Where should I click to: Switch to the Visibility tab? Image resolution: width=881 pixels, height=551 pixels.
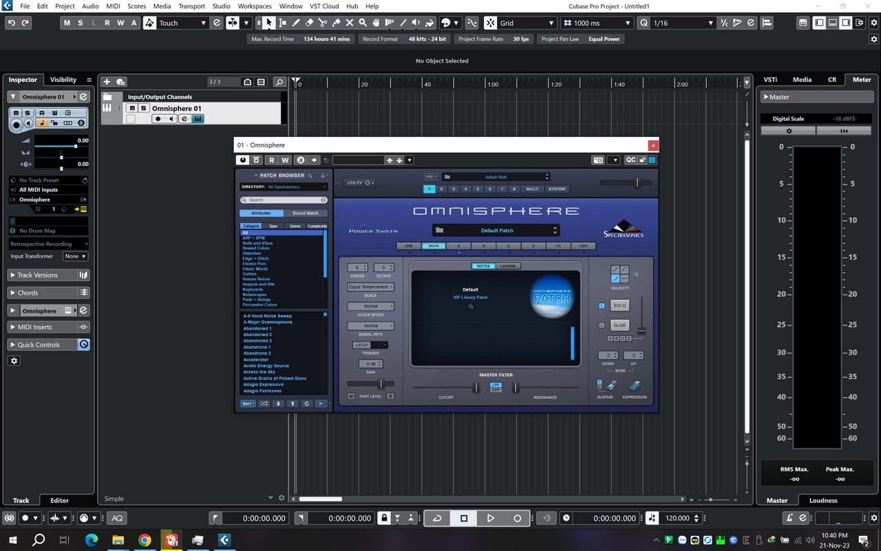(63, 79)
